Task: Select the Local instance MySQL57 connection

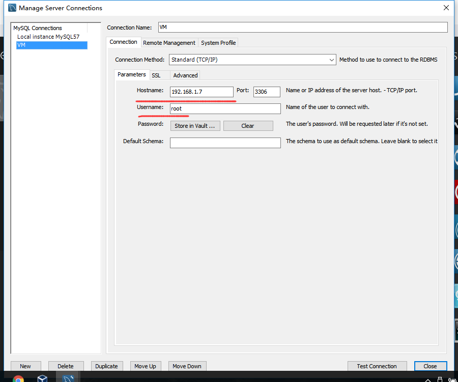Action: (48, 36)
